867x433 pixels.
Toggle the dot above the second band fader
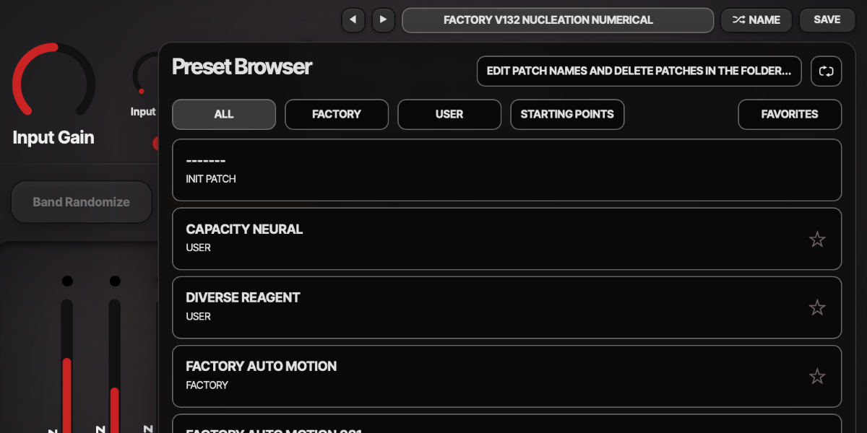click(115, 281)
